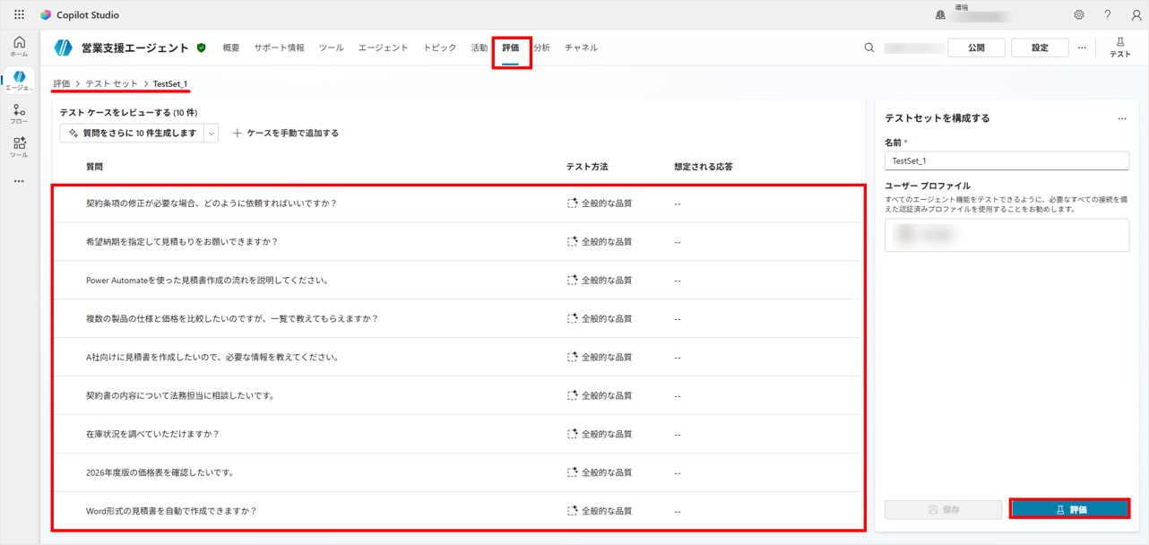Click the 名前 field containing TestSet_1

click(x=1006, y=160)
